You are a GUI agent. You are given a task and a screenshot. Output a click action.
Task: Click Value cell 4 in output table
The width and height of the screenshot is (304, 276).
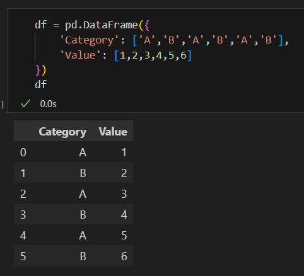124,215
